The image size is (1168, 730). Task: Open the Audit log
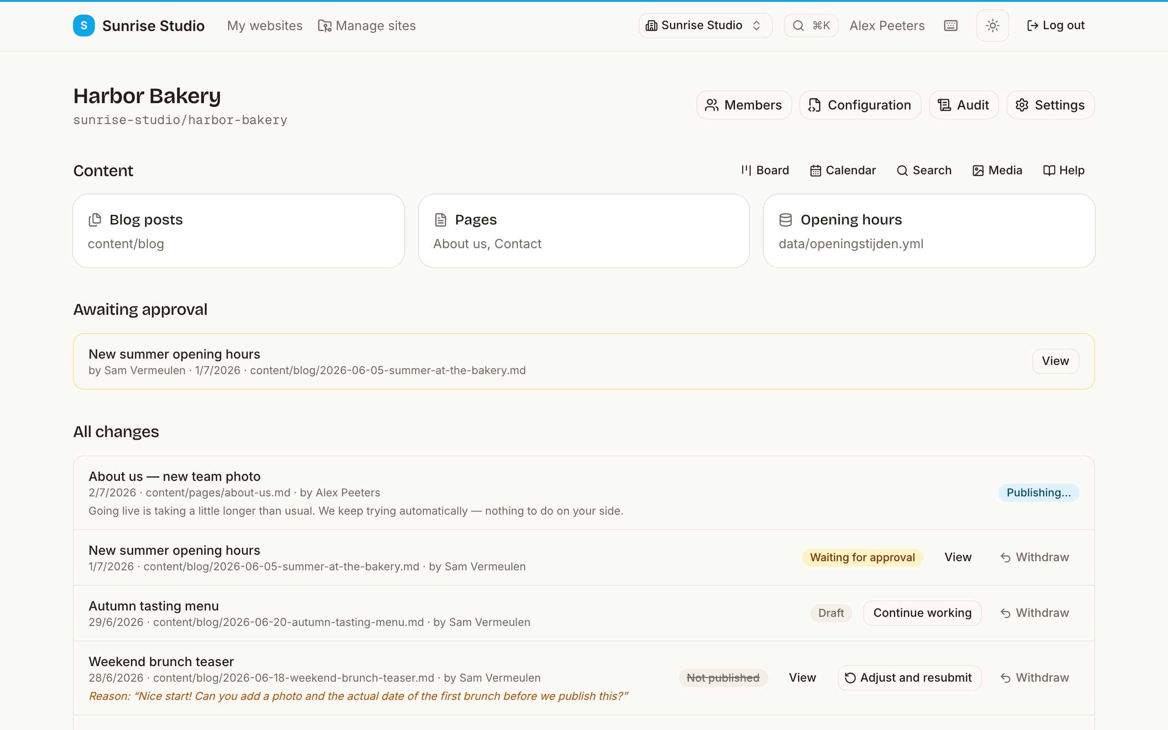(963, 105)
